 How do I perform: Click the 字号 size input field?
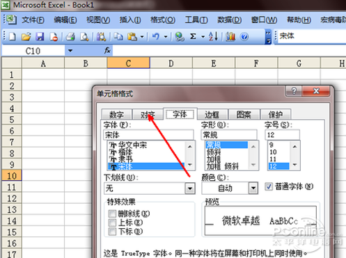click(282, 135)
